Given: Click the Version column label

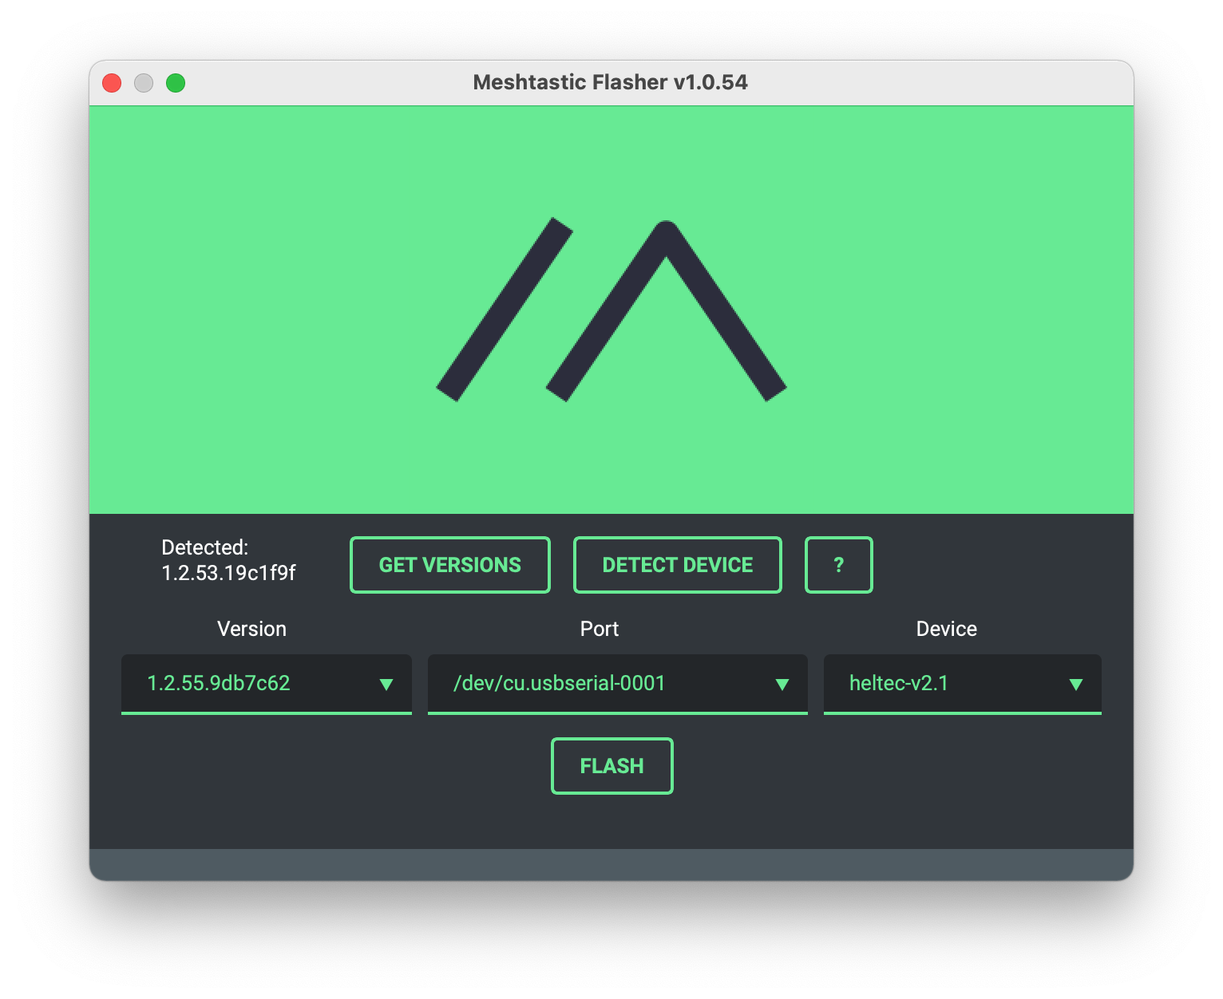Looking at the screenshot, I should (251, 629).
